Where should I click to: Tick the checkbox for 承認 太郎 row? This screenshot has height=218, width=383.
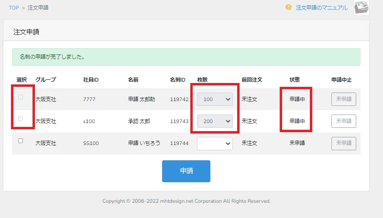point(21,119)
